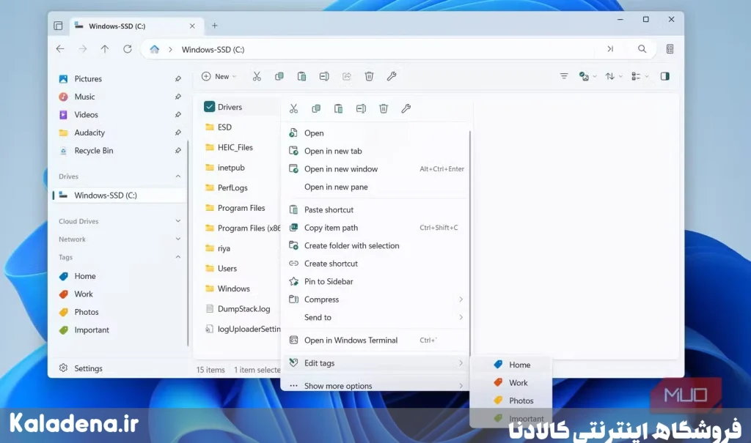Click the sidebar toggle icon beside the tab
The image size is (751, 443).
point(58,26)
